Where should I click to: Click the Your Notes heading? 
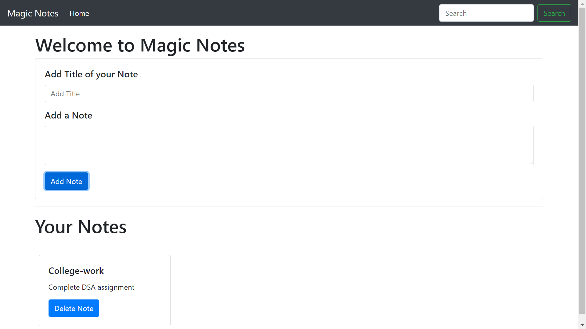coord(81,226)
